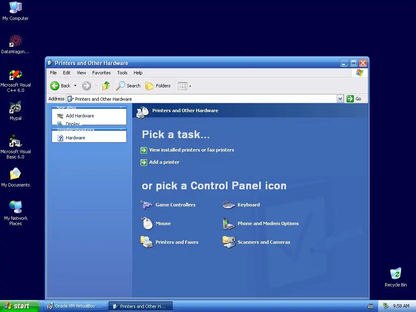Click the Start button

tap(19, 306)
